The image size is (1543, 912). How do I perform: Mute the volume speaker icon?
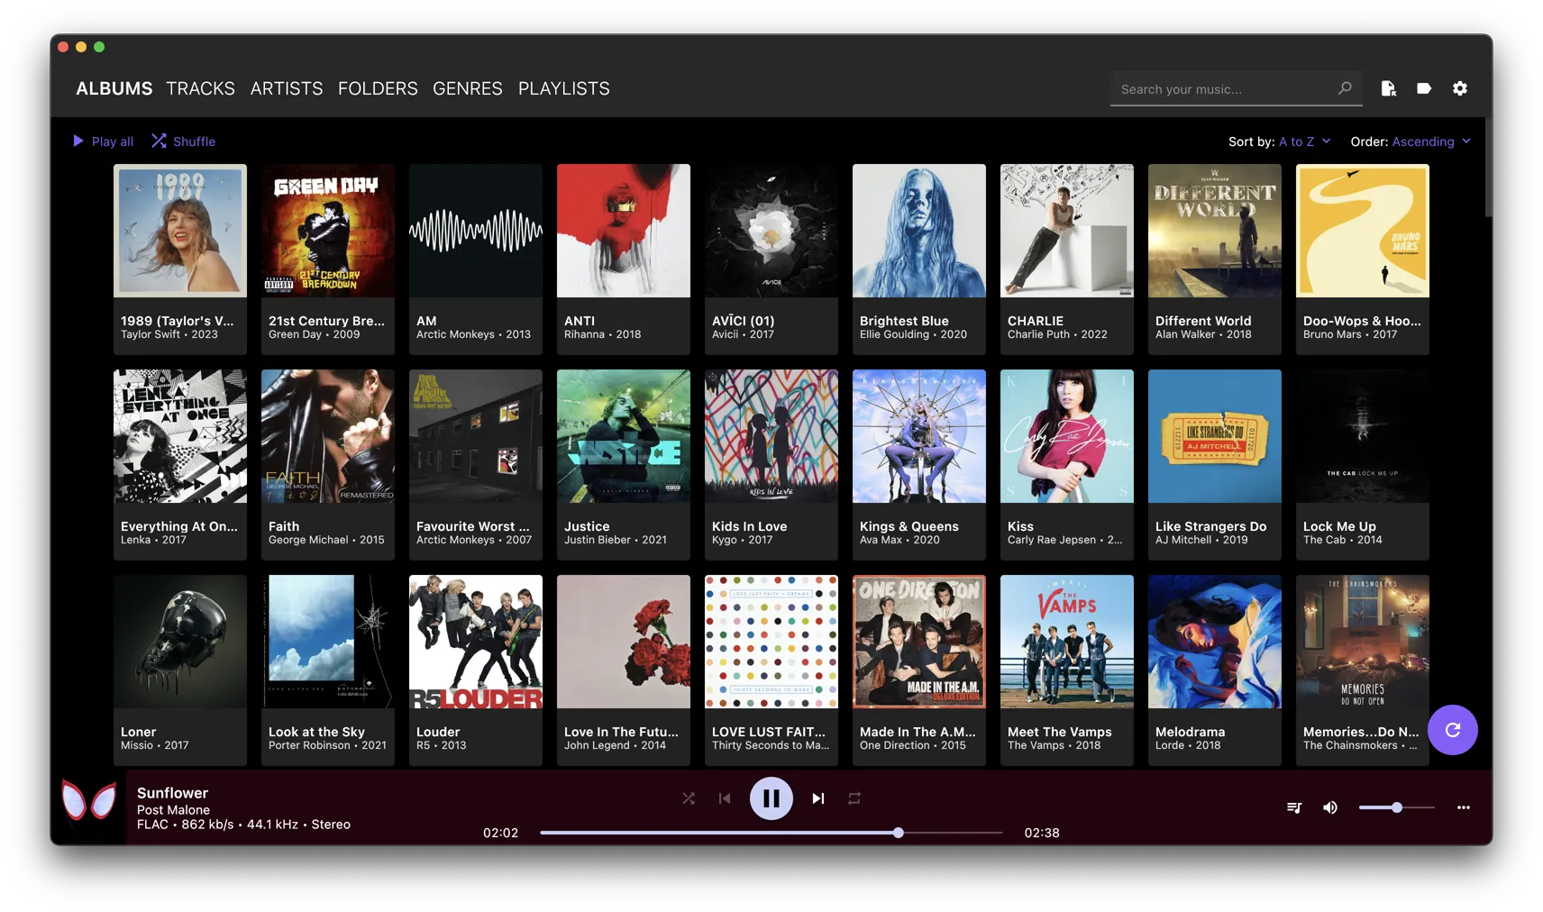(1329, 807)
